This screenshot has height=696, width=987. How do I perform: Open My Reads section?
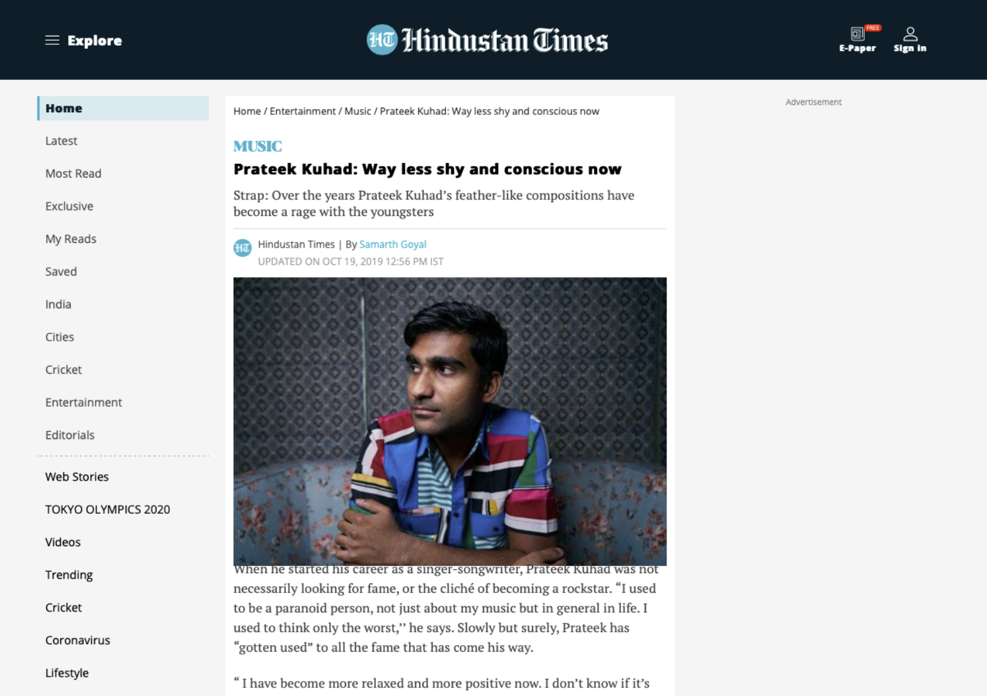point(71,239)
